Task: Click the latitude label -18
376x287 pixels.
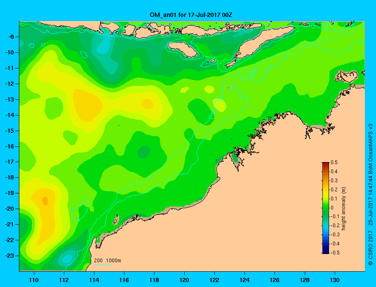Action: tap(11, 177)
